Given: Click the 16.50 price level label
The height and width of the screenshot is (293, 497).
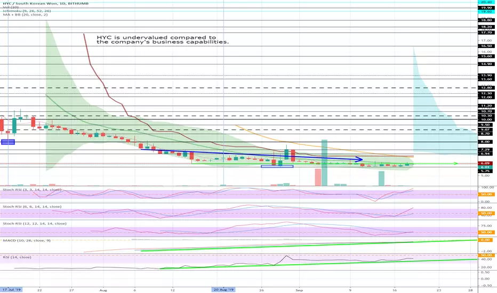Looking at the screenshot, I should pos(486,46).
